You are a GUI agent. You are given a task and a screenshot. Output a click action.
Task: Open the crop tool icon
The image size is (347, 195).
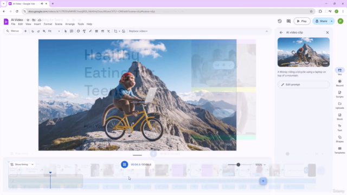[115, 31]
